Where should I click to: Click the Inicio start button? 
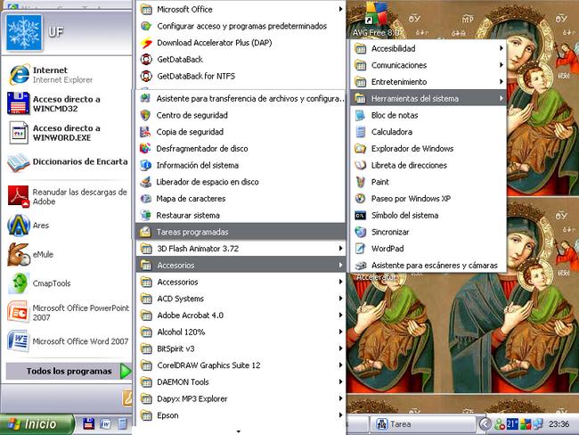(x=37, y=424)
